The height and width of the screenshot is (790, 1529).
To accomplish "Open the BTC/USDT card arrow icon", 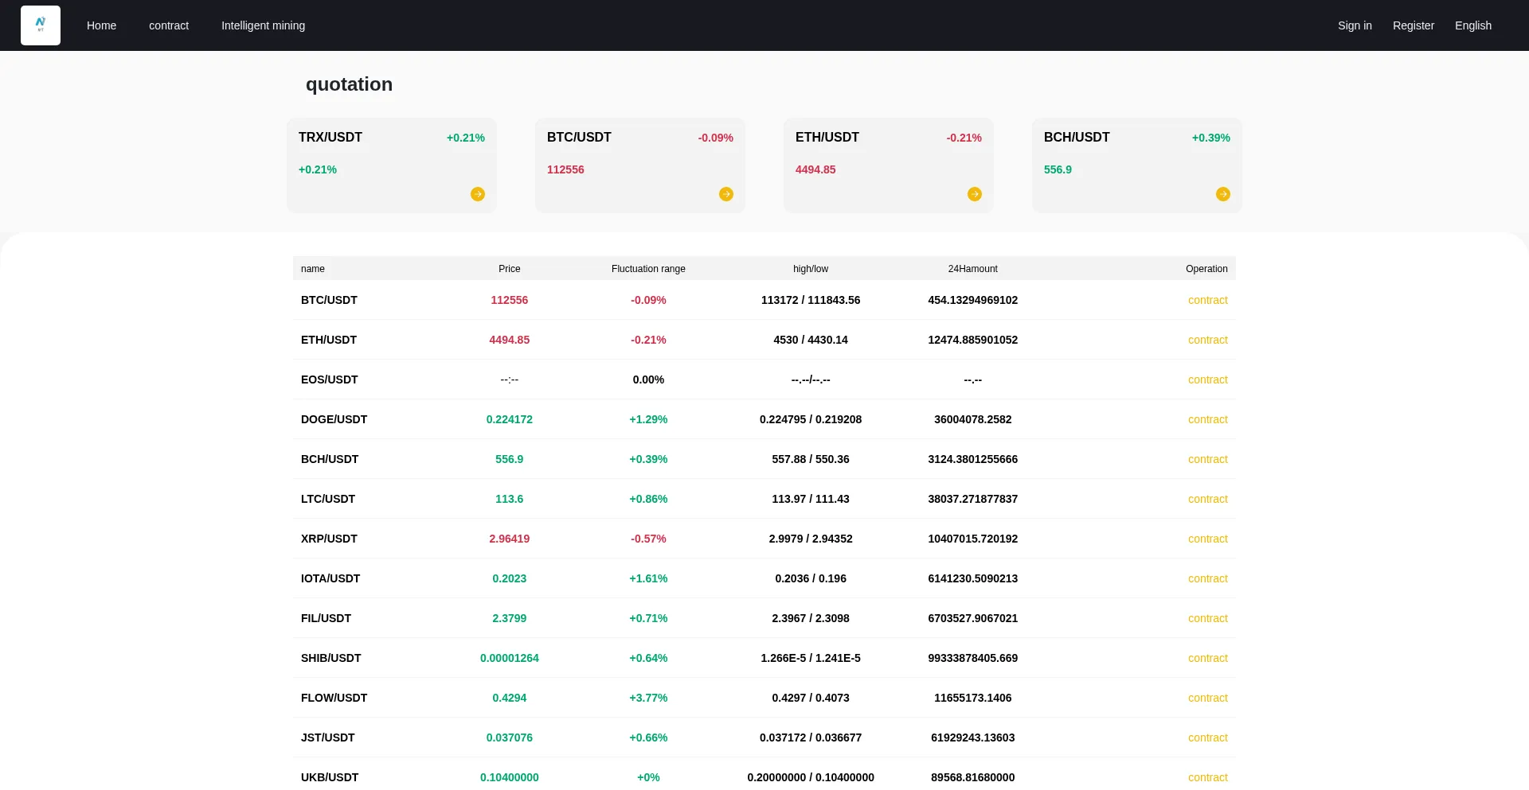I will point(726,194).
